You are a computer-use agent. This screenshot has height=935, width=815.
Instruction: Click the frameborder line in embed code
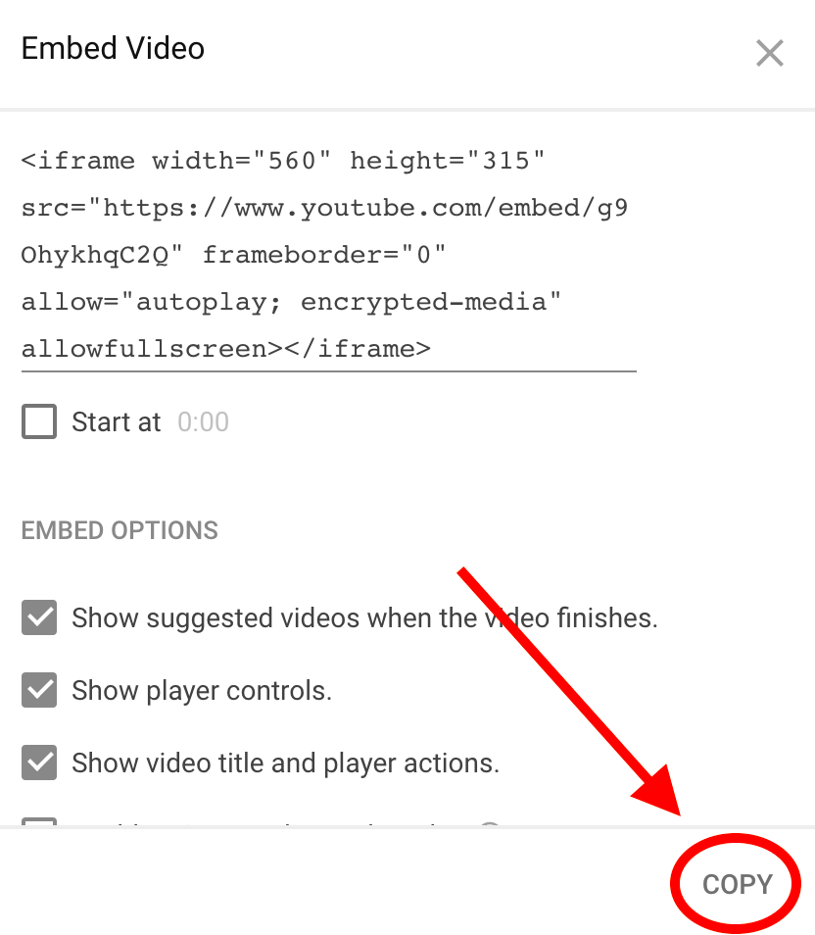pyautogui.click(x=233, y=255)
